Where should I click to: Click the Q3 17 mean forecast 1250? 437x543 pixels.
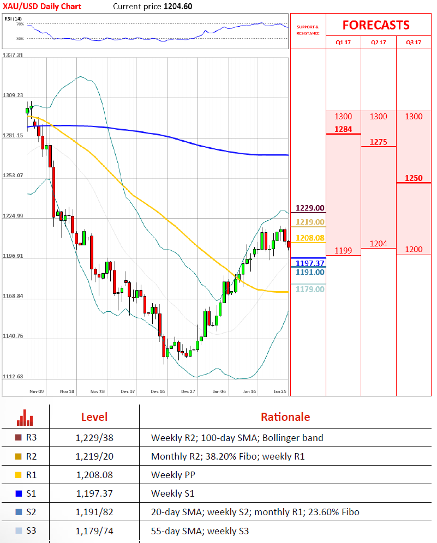pos(414,178)
